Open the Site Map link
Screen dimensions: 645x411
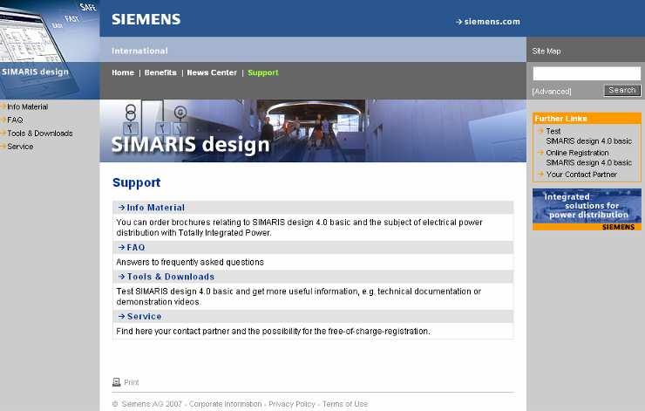547,51
